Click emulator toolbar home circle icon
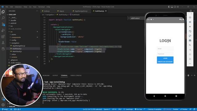Screen dimensions: 197x111 [190, 54]
